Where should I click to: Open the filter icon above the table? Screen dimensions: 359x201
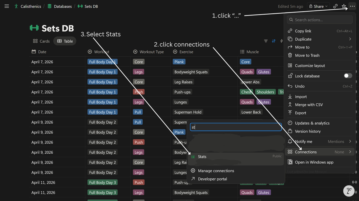click(x=266, y=41)
